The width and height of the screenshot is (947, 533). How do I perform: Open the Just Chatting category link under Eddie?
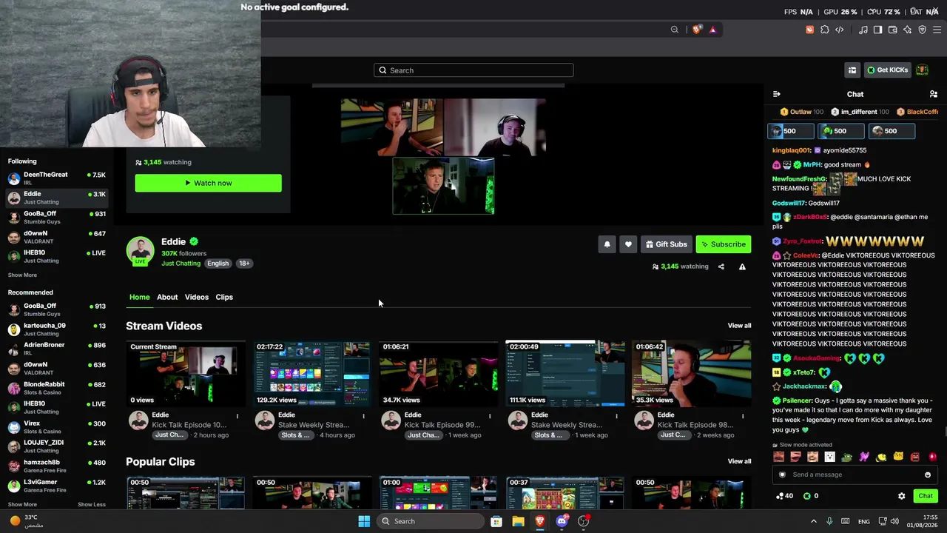coord(181,264)
